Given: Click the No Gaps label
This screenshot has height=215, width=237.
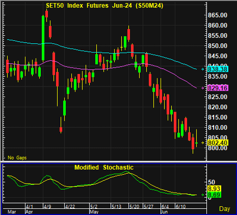Looking at the screenshot, I should pos(17,158).
